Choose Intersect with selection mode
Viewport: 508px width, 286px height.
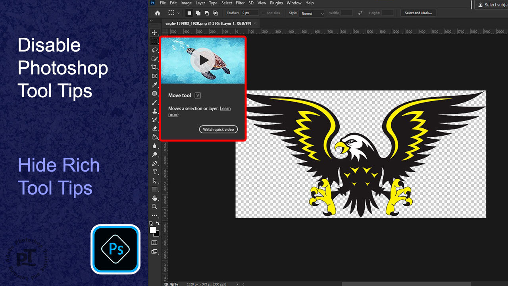pyautogui.click(x=215, y=13)
